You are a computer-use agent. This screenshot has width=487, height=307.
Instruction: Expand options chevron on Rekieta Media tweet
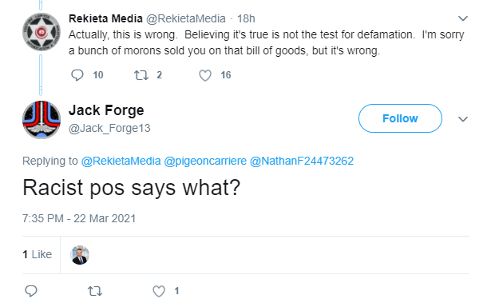click(463, 18)
